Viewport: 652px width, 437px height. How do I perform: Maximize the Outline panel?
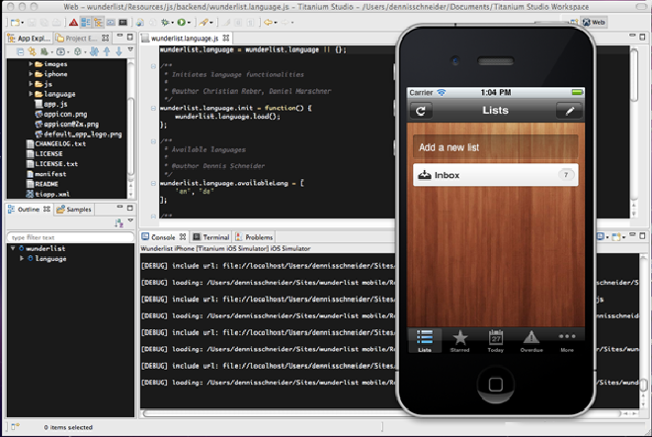coord(130,208)
